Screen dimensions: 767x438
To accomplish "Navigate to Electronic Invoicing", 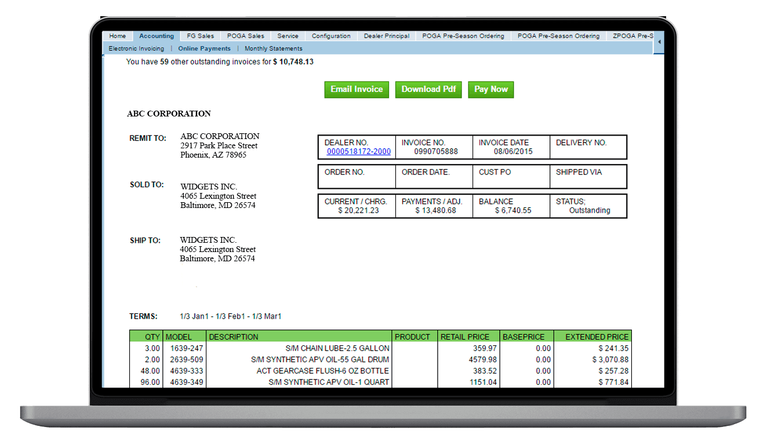I will [x=136, y=49].
